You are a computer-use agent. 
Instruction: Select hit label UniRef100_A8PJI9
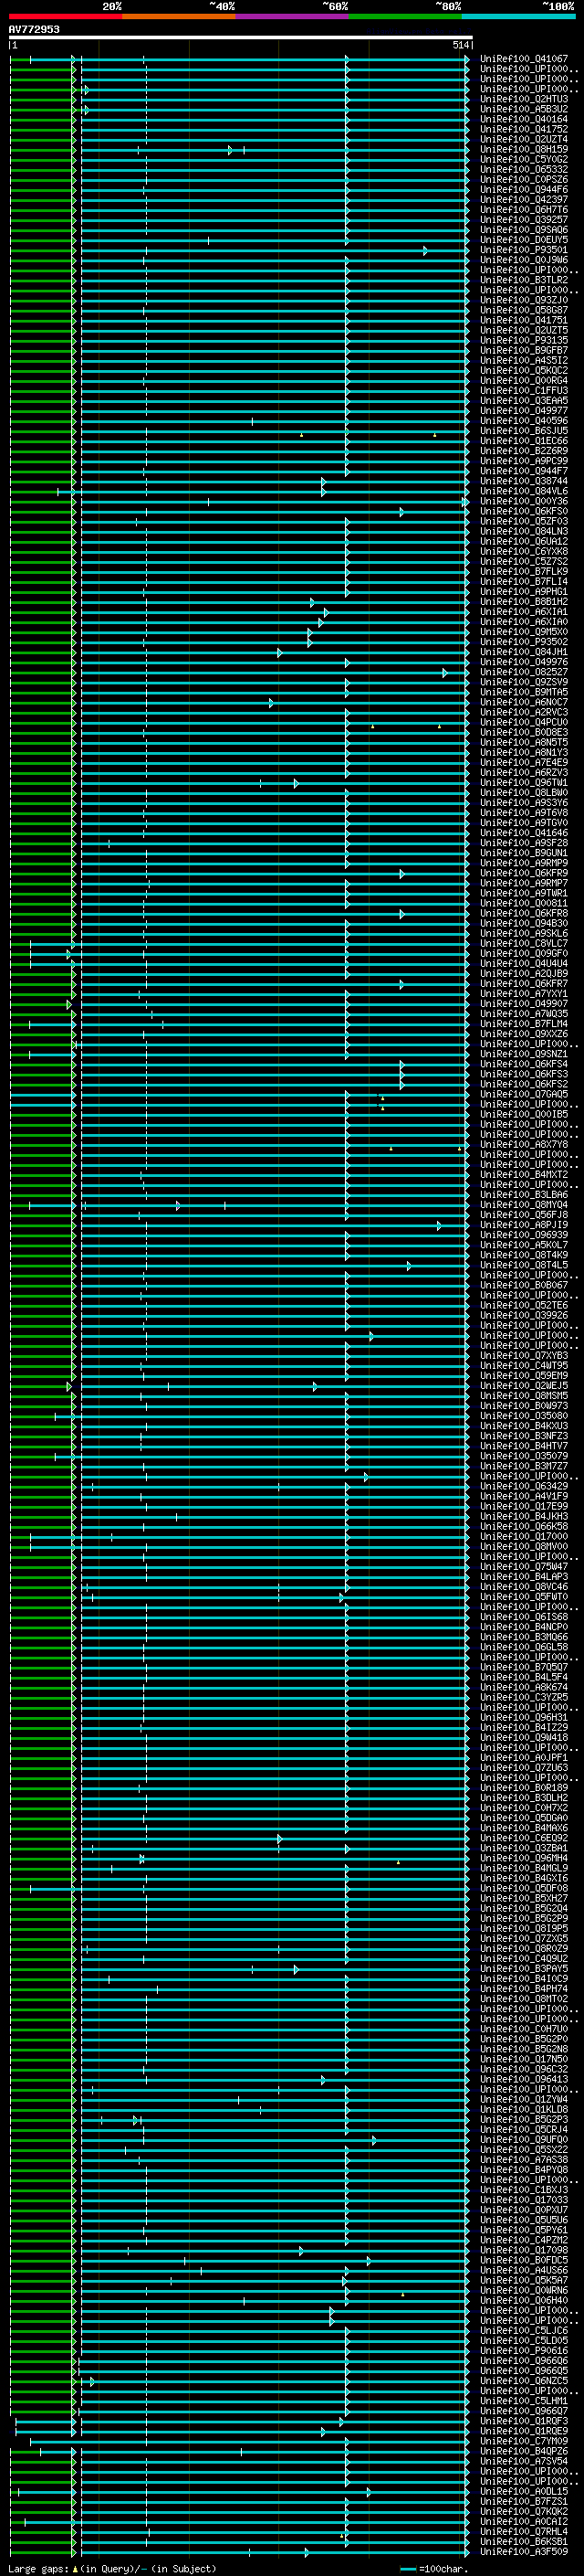click(524, 1224)
